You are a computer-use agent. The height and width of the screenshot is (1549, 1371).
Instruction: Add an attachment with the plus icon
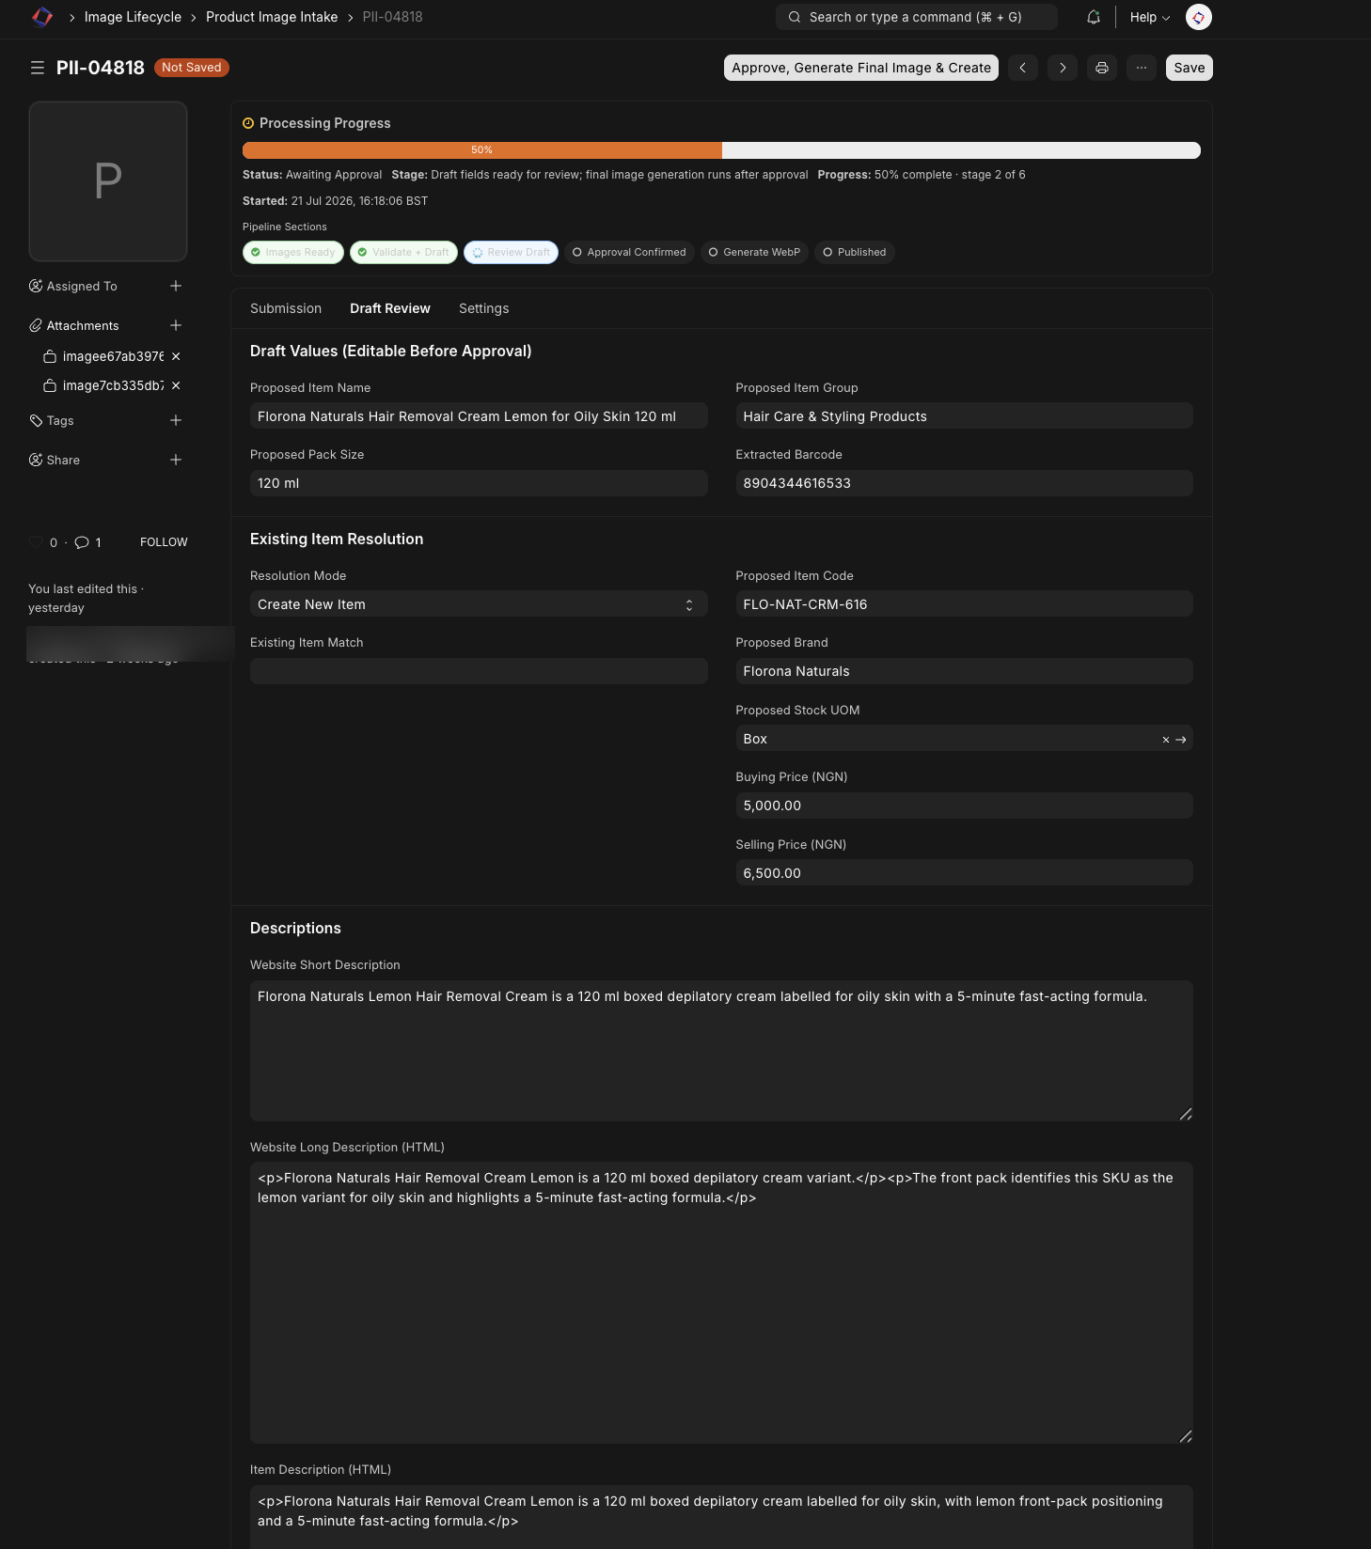coord(176,325)
